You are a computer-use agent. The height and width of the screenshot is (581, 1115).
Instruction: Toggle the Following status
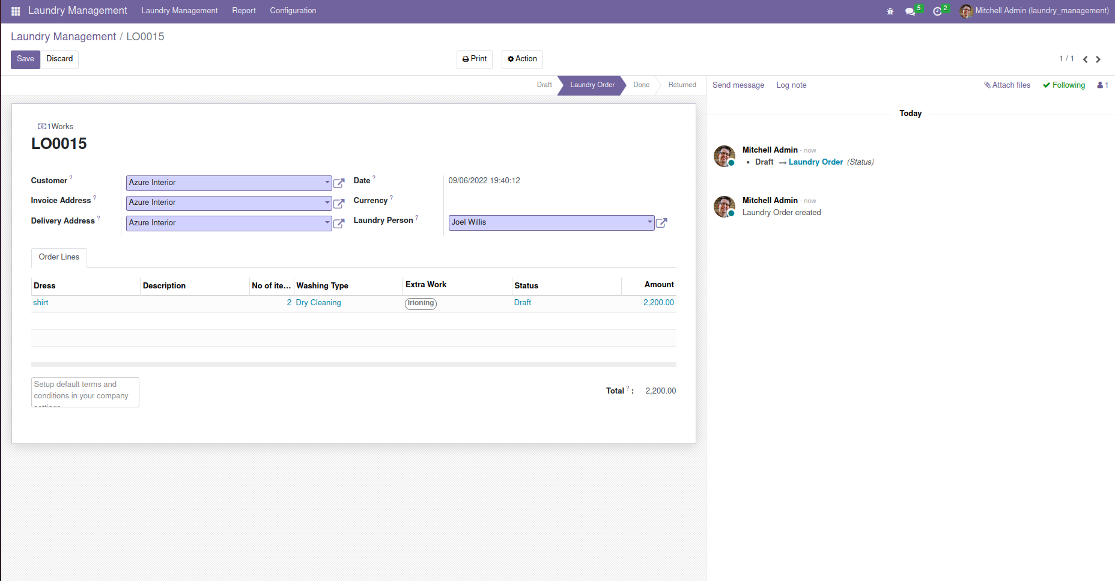1064,85
